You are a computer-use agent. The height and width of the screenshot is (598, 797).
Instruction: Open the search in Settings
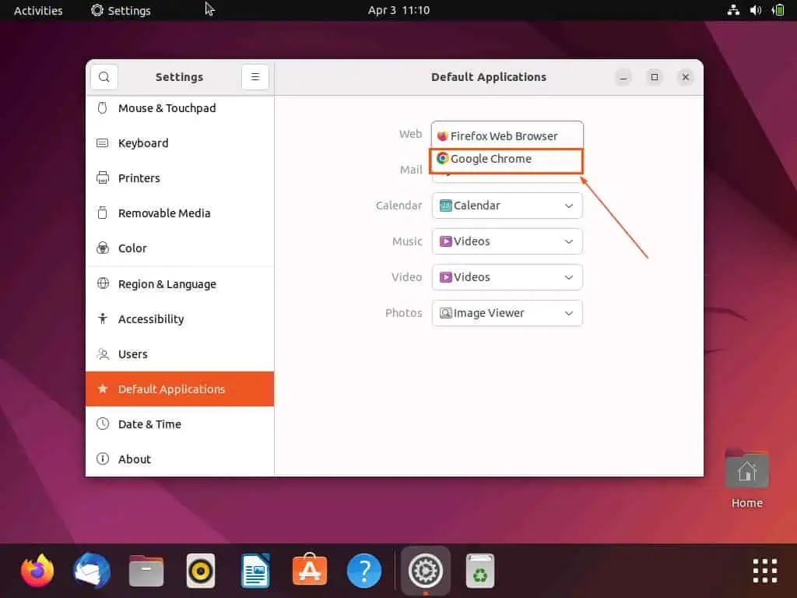[x=104, y=76]
